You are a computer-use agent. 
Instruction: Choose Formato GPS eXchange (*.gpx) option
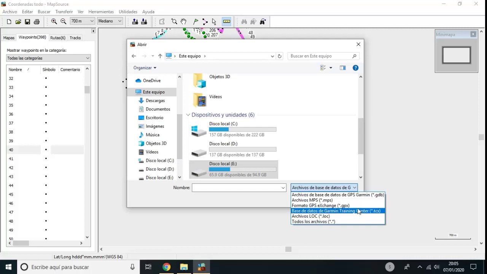338,205
